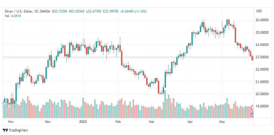The width and height of the screenshot is (274, 135).
Task: Click the OANDA source label
Action: (45, 11)
